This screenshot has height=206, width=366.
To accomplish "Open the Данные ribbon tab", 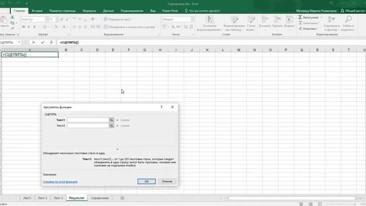I will click(108, 11).
